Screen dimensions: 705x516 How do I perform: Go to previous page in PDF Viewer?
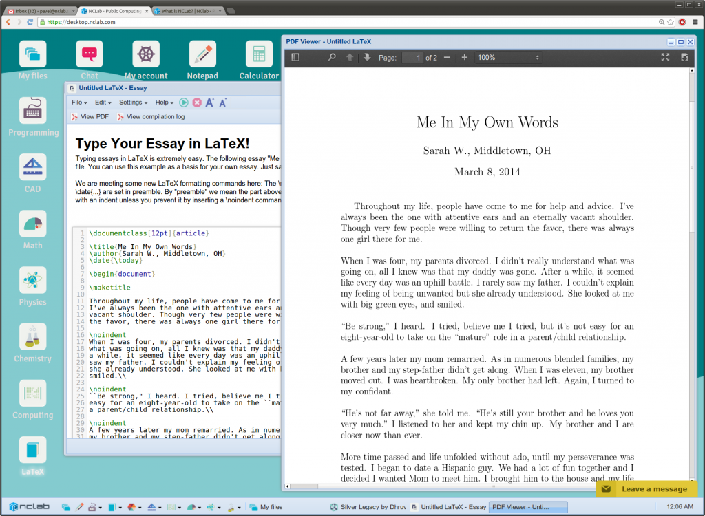[x=350, y=58]
